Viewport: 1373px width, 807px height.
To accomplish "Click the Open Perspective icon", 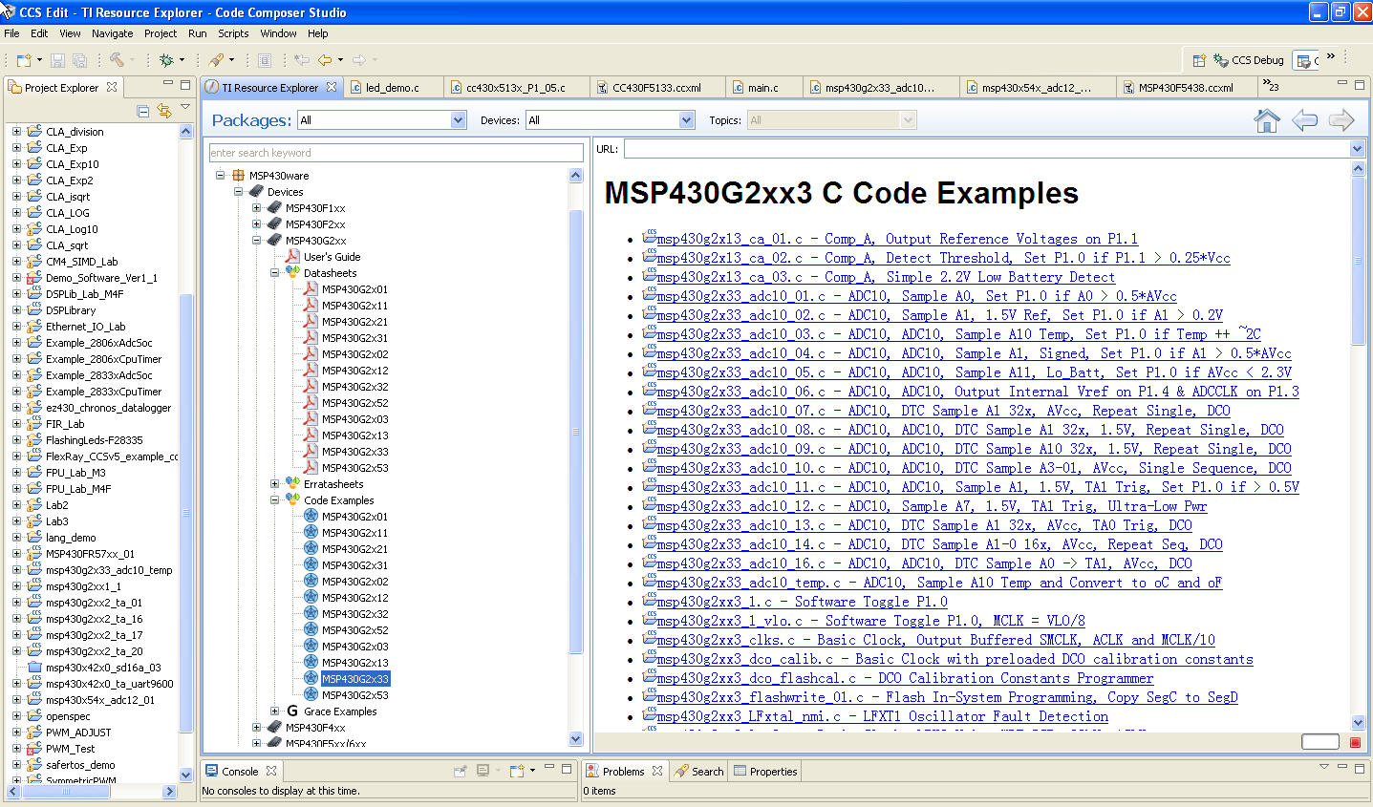I will (x=1198, y=60).
